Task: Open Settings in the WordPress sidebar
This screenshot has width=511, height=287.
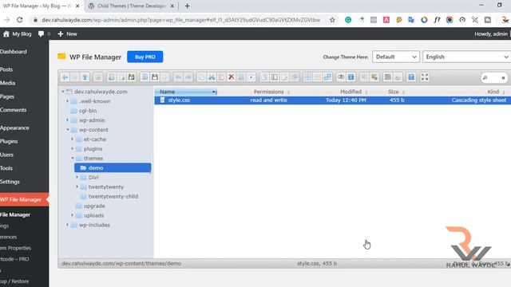Action: click(10, 182)
